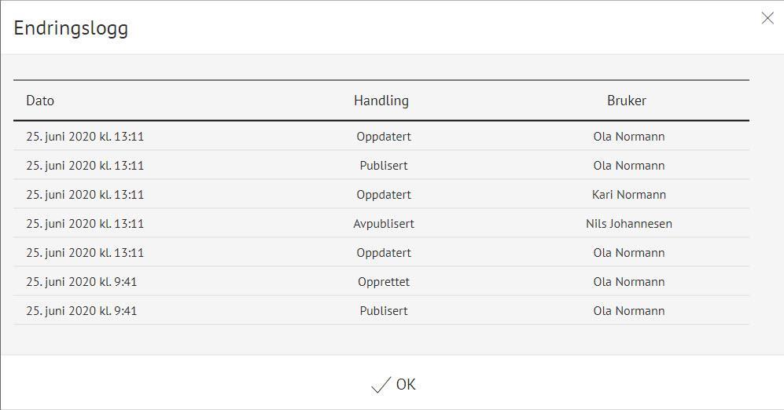This screenshot has width=784, height=410.
Task: Click the Endringslogg dialog title
Action: [x=71, y=28]
